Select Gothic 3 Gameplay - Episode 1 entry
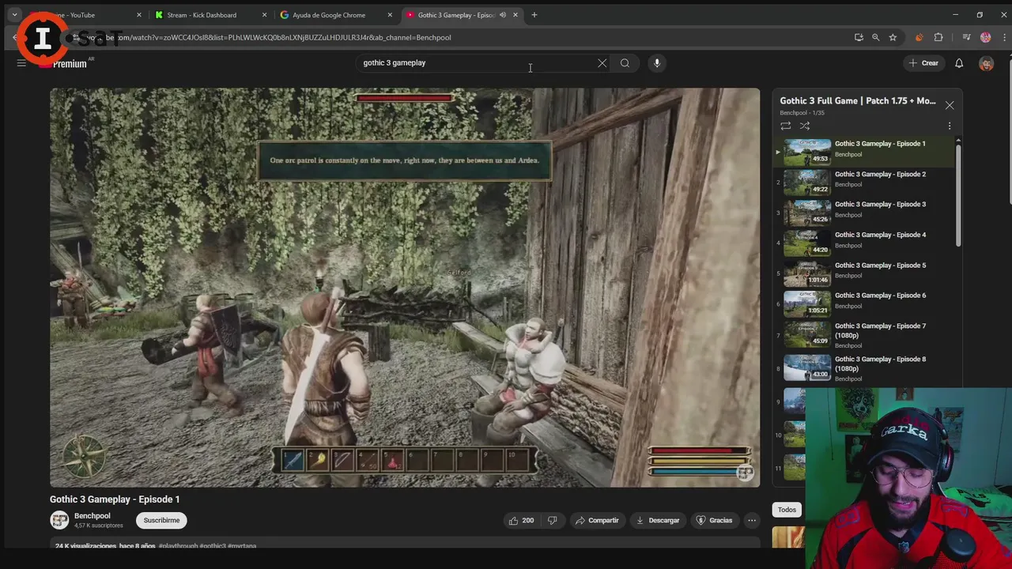This screenshot has height=569, width=1012. click(865, 152)
